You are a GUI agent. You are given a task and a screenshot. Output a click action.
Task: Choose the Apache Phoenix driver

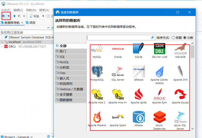pyautogui.click(x=97, y=119)
